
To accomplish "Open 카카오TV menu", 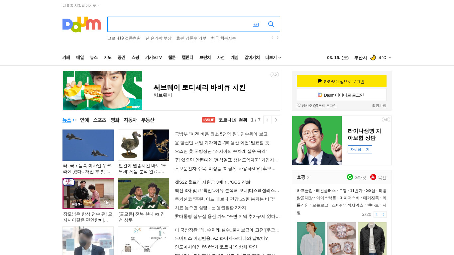I will (x=154, y=57).
